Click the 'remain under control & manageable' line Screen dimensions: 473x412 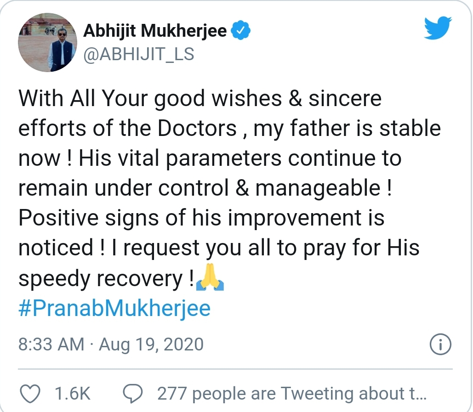(205, 188)
